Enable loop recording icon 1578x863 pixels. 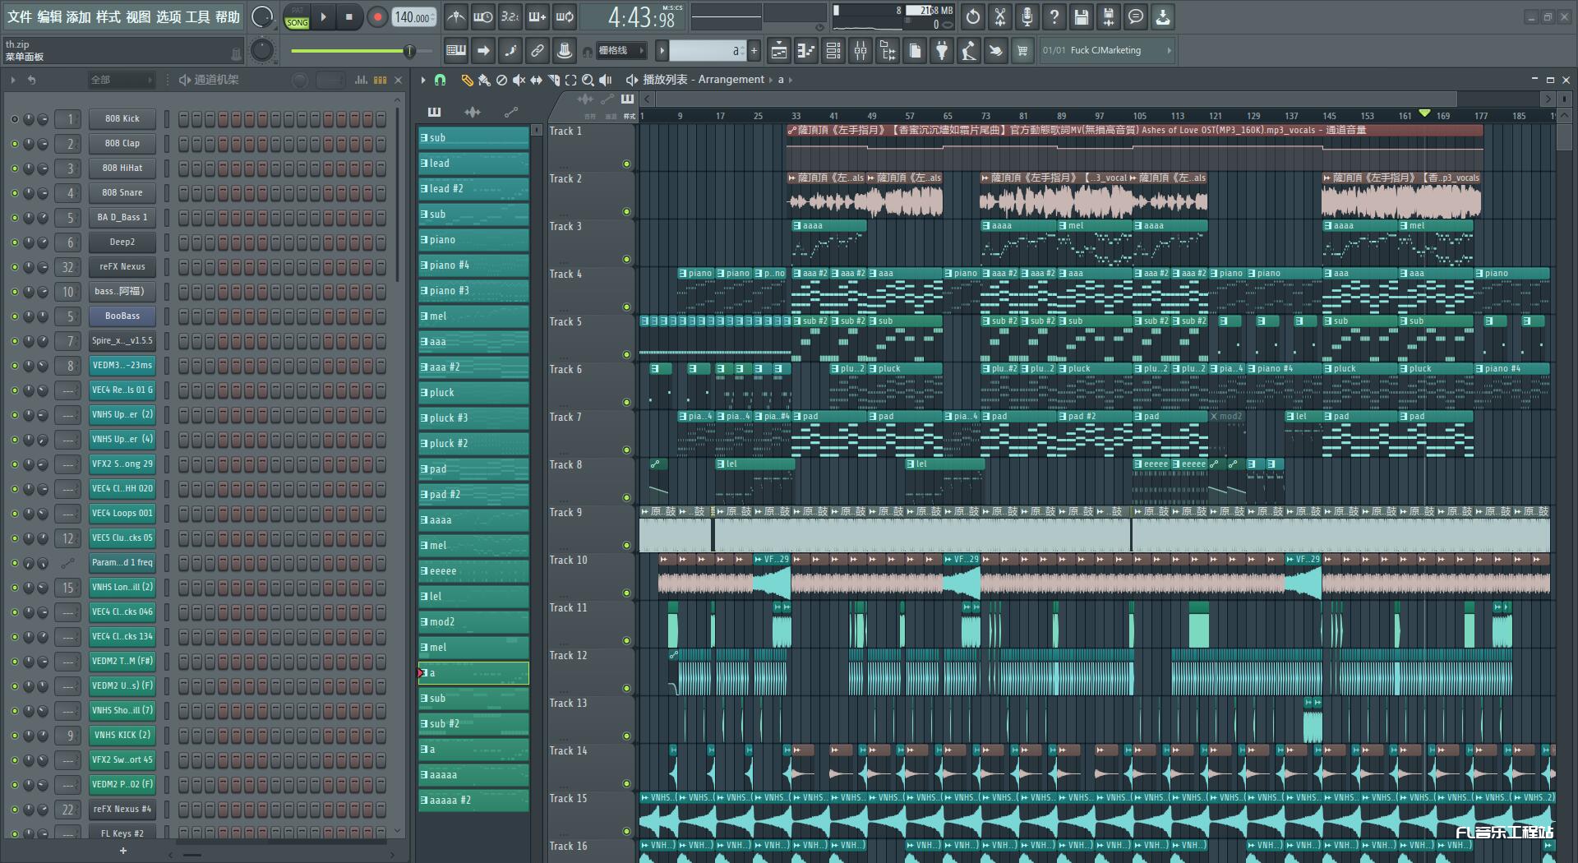565,16
